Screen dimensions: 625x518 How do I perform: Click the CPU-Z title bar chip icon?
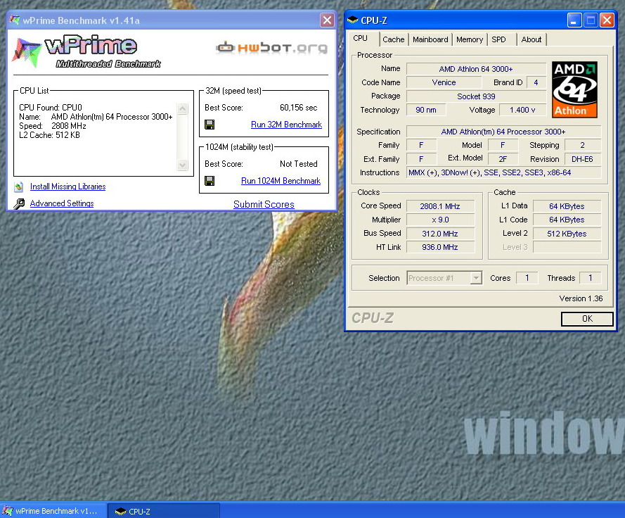click(352, 20)
